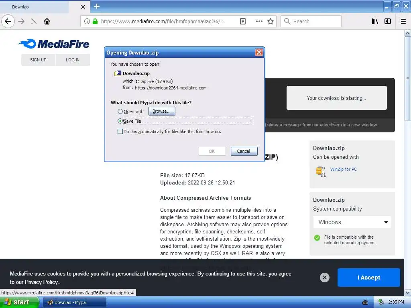
Task: Click the greyed OK button in the dialog
Action: tap(212, 151)
